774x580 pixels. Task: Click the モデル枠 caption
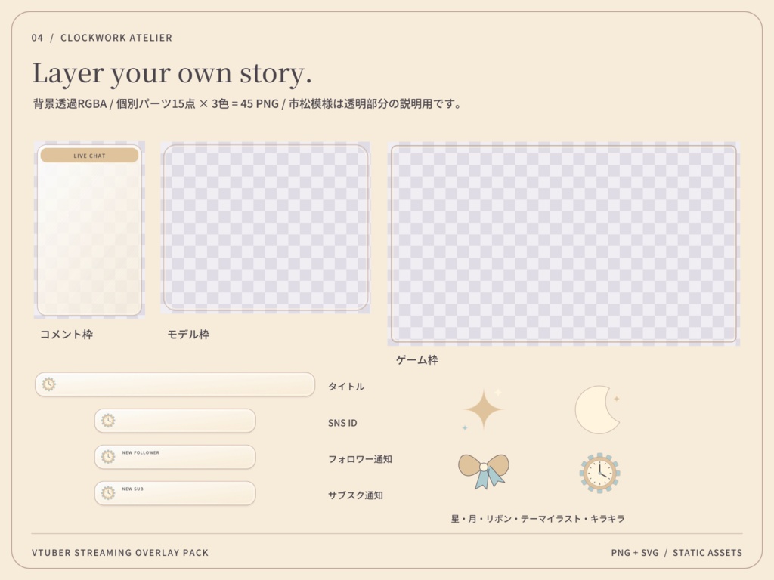(188, 335)
